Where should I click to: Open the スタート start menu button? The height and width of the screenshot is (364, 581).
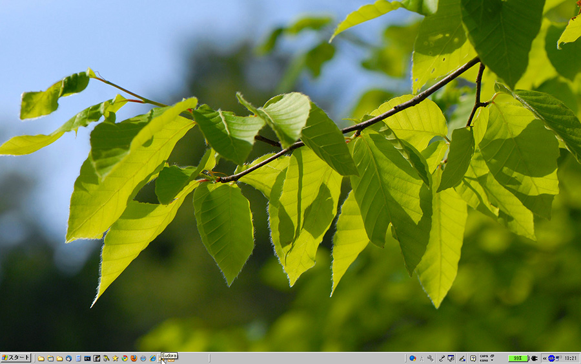(x=15, y=358)
